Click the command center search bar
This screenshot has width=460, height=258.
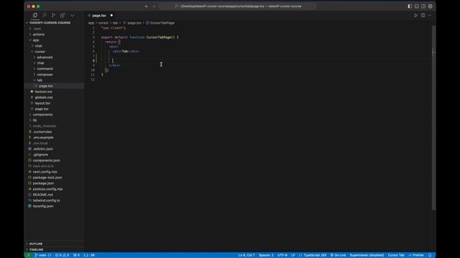[238, 6]
